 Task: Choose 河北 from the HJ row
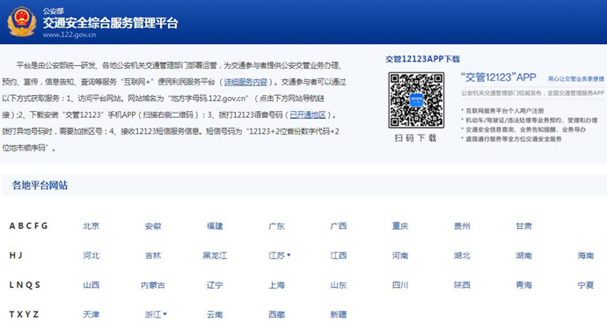[x=91, y=255]
